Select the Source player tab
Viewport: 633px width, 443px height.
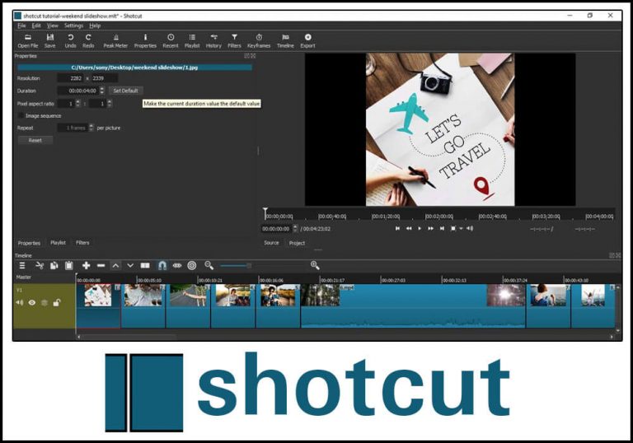[271, 243]
